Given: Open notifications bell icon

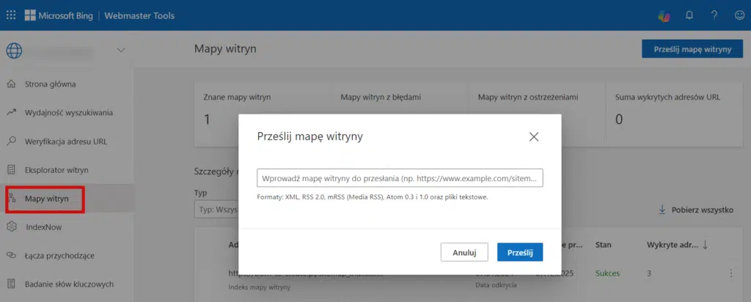Looking at the screenshot, I should click(689, 15).
